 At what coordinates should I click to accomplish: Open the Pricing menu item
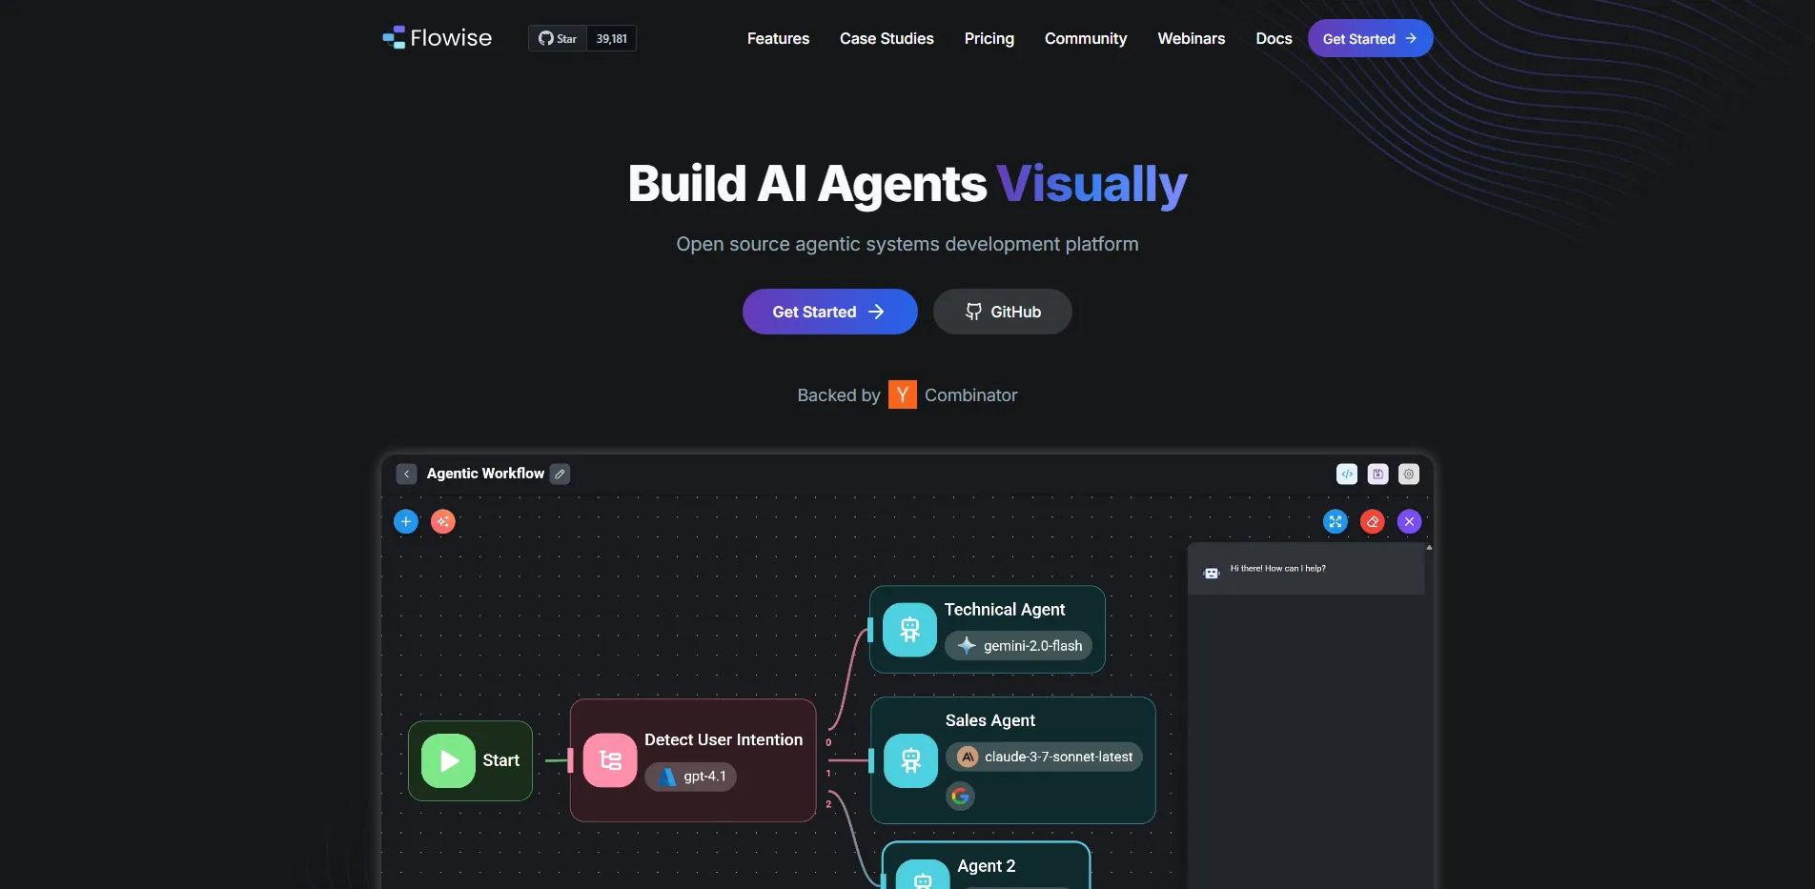point(989,38)
